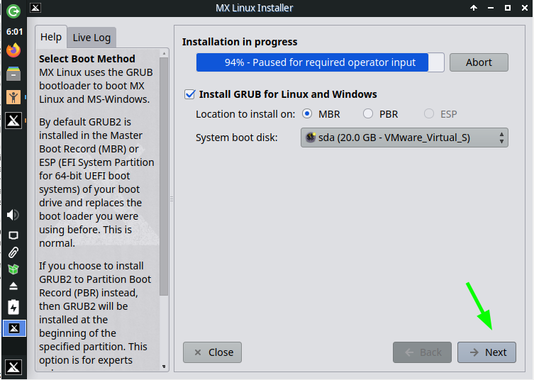Abort the installation
This screenshot has width=534, height=380.
(479, 62)
